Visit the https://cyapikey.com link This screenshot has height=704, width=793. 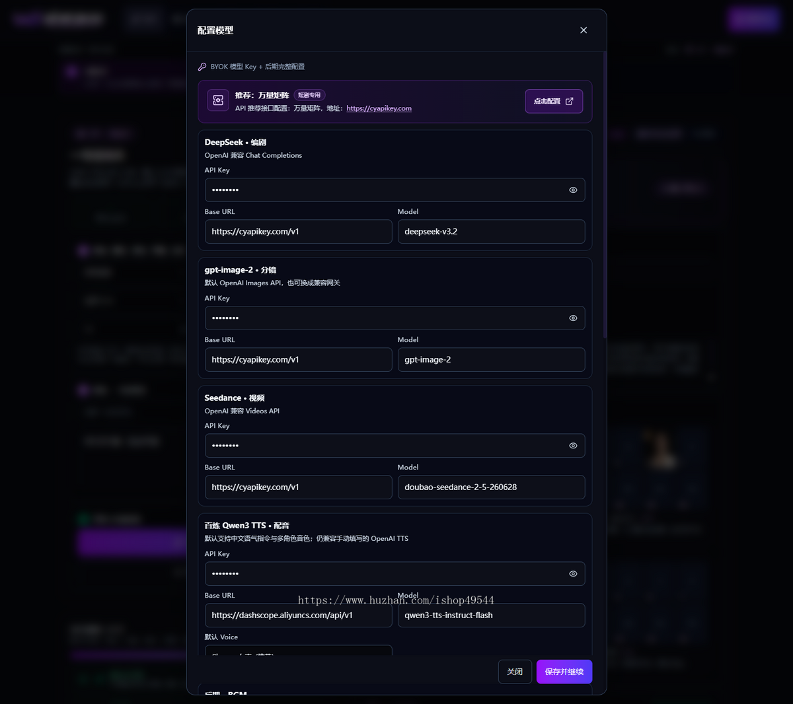(379, 108)
